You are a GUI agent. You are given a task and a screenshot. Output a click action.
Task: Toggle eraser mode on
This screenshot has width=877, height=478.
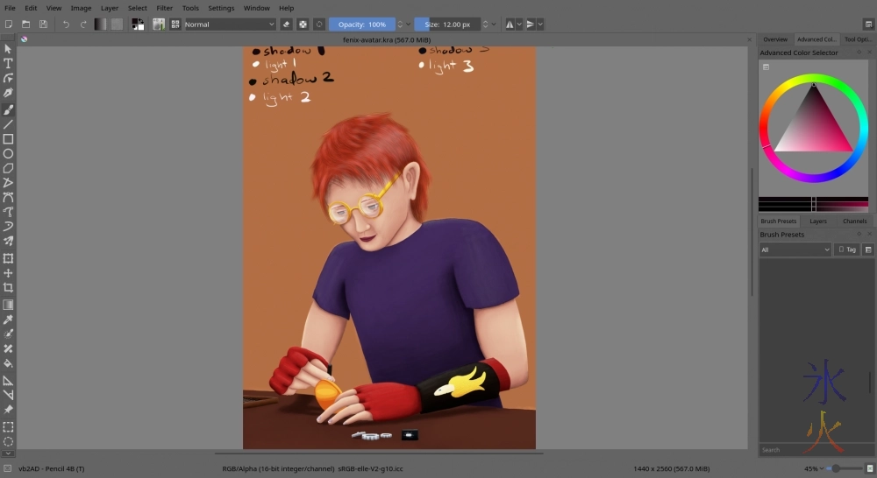point(286,25)
